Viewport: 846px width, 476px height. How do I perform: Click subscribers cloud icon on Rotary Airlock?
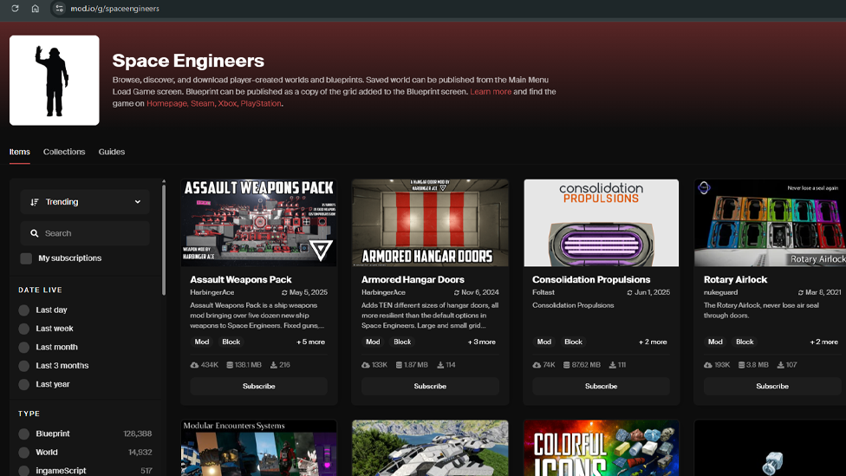click(x=708, y=365)
